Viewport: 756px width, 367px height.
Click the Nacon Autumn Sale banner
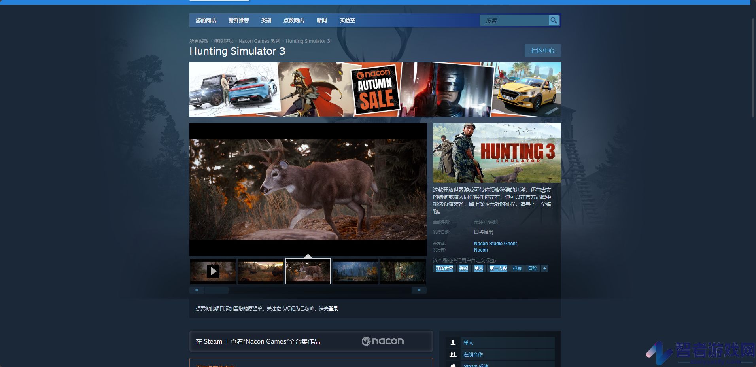[x=375, y=89]
